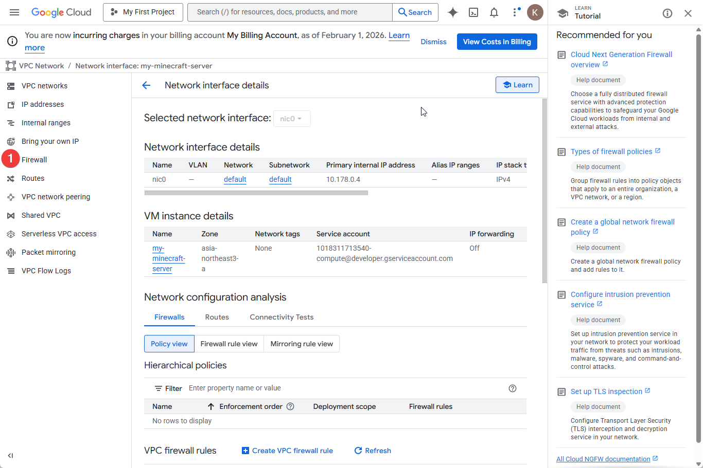The height and width of the screenshot is (468, 703).
Task: Open the default network link
Action: tap(235, 179)
